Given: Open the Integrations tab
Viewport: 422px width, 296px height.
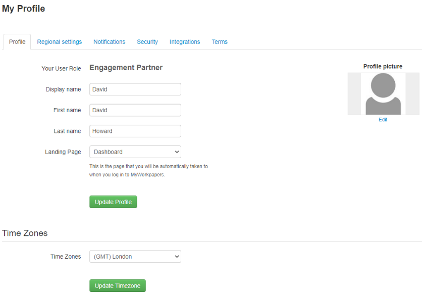Looking at the screenshot, I should [x=185, y=42].
